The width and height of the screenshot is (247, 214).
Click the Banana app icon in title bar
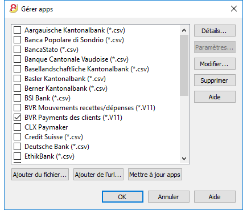click(14, 9)
